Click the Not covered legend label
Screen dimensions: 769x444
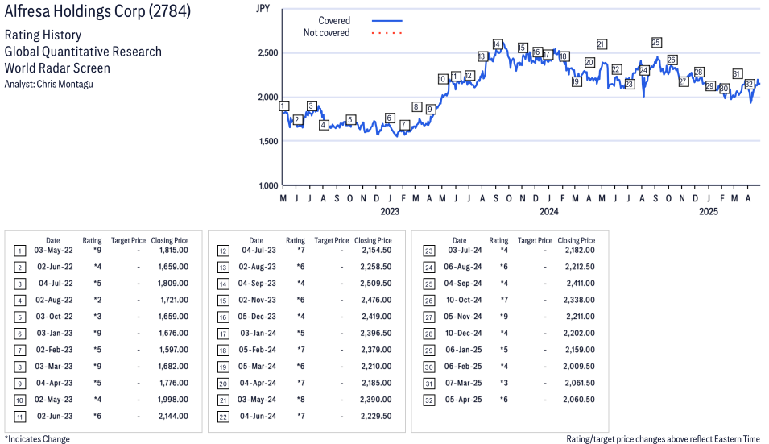[x=326, y=33]
